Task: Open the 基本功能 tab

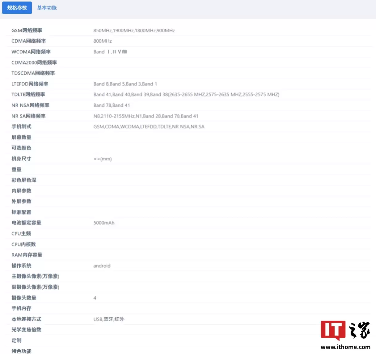Action: click(47, 8)
